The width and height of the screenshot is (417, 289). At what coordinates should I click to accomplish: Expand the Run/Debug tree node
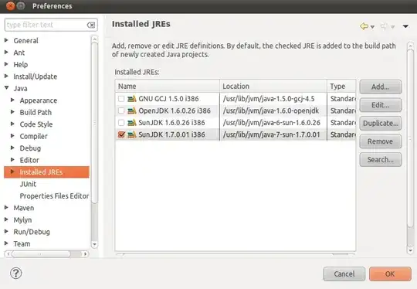6,232
